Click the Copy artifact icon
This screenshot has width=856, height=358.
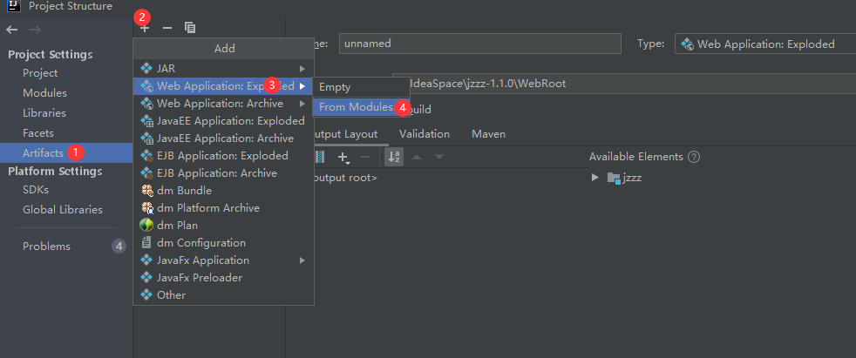190,28
